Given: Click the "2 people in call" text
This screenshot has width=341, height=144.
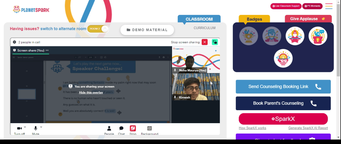Looking at the screenshot, I should pyautogui.click(x=29, y=42).
